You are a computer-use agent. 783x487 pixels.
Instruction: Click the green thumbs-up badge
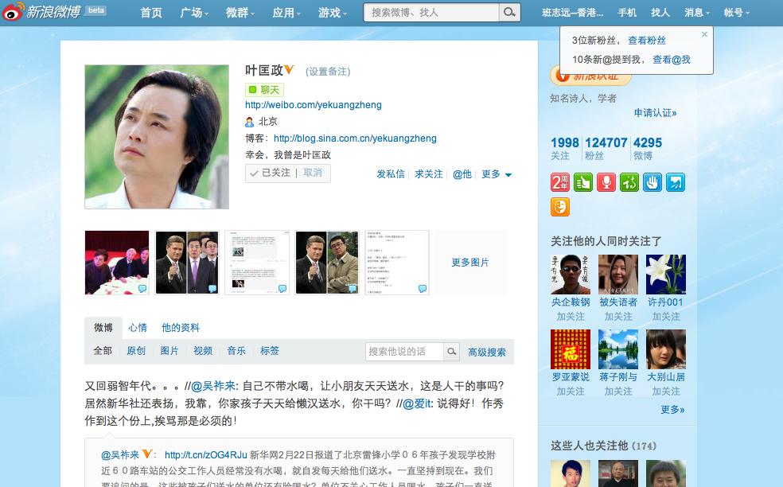(583, 182)
